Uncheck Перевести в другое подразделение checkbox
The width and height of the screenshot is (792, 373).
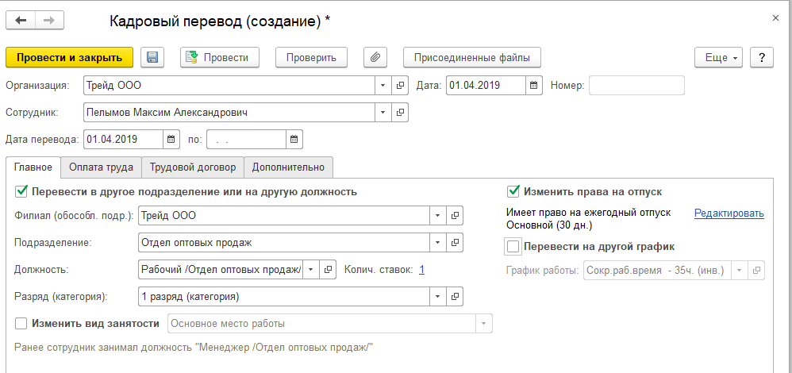pyautogui.click(x=21, y=191)
